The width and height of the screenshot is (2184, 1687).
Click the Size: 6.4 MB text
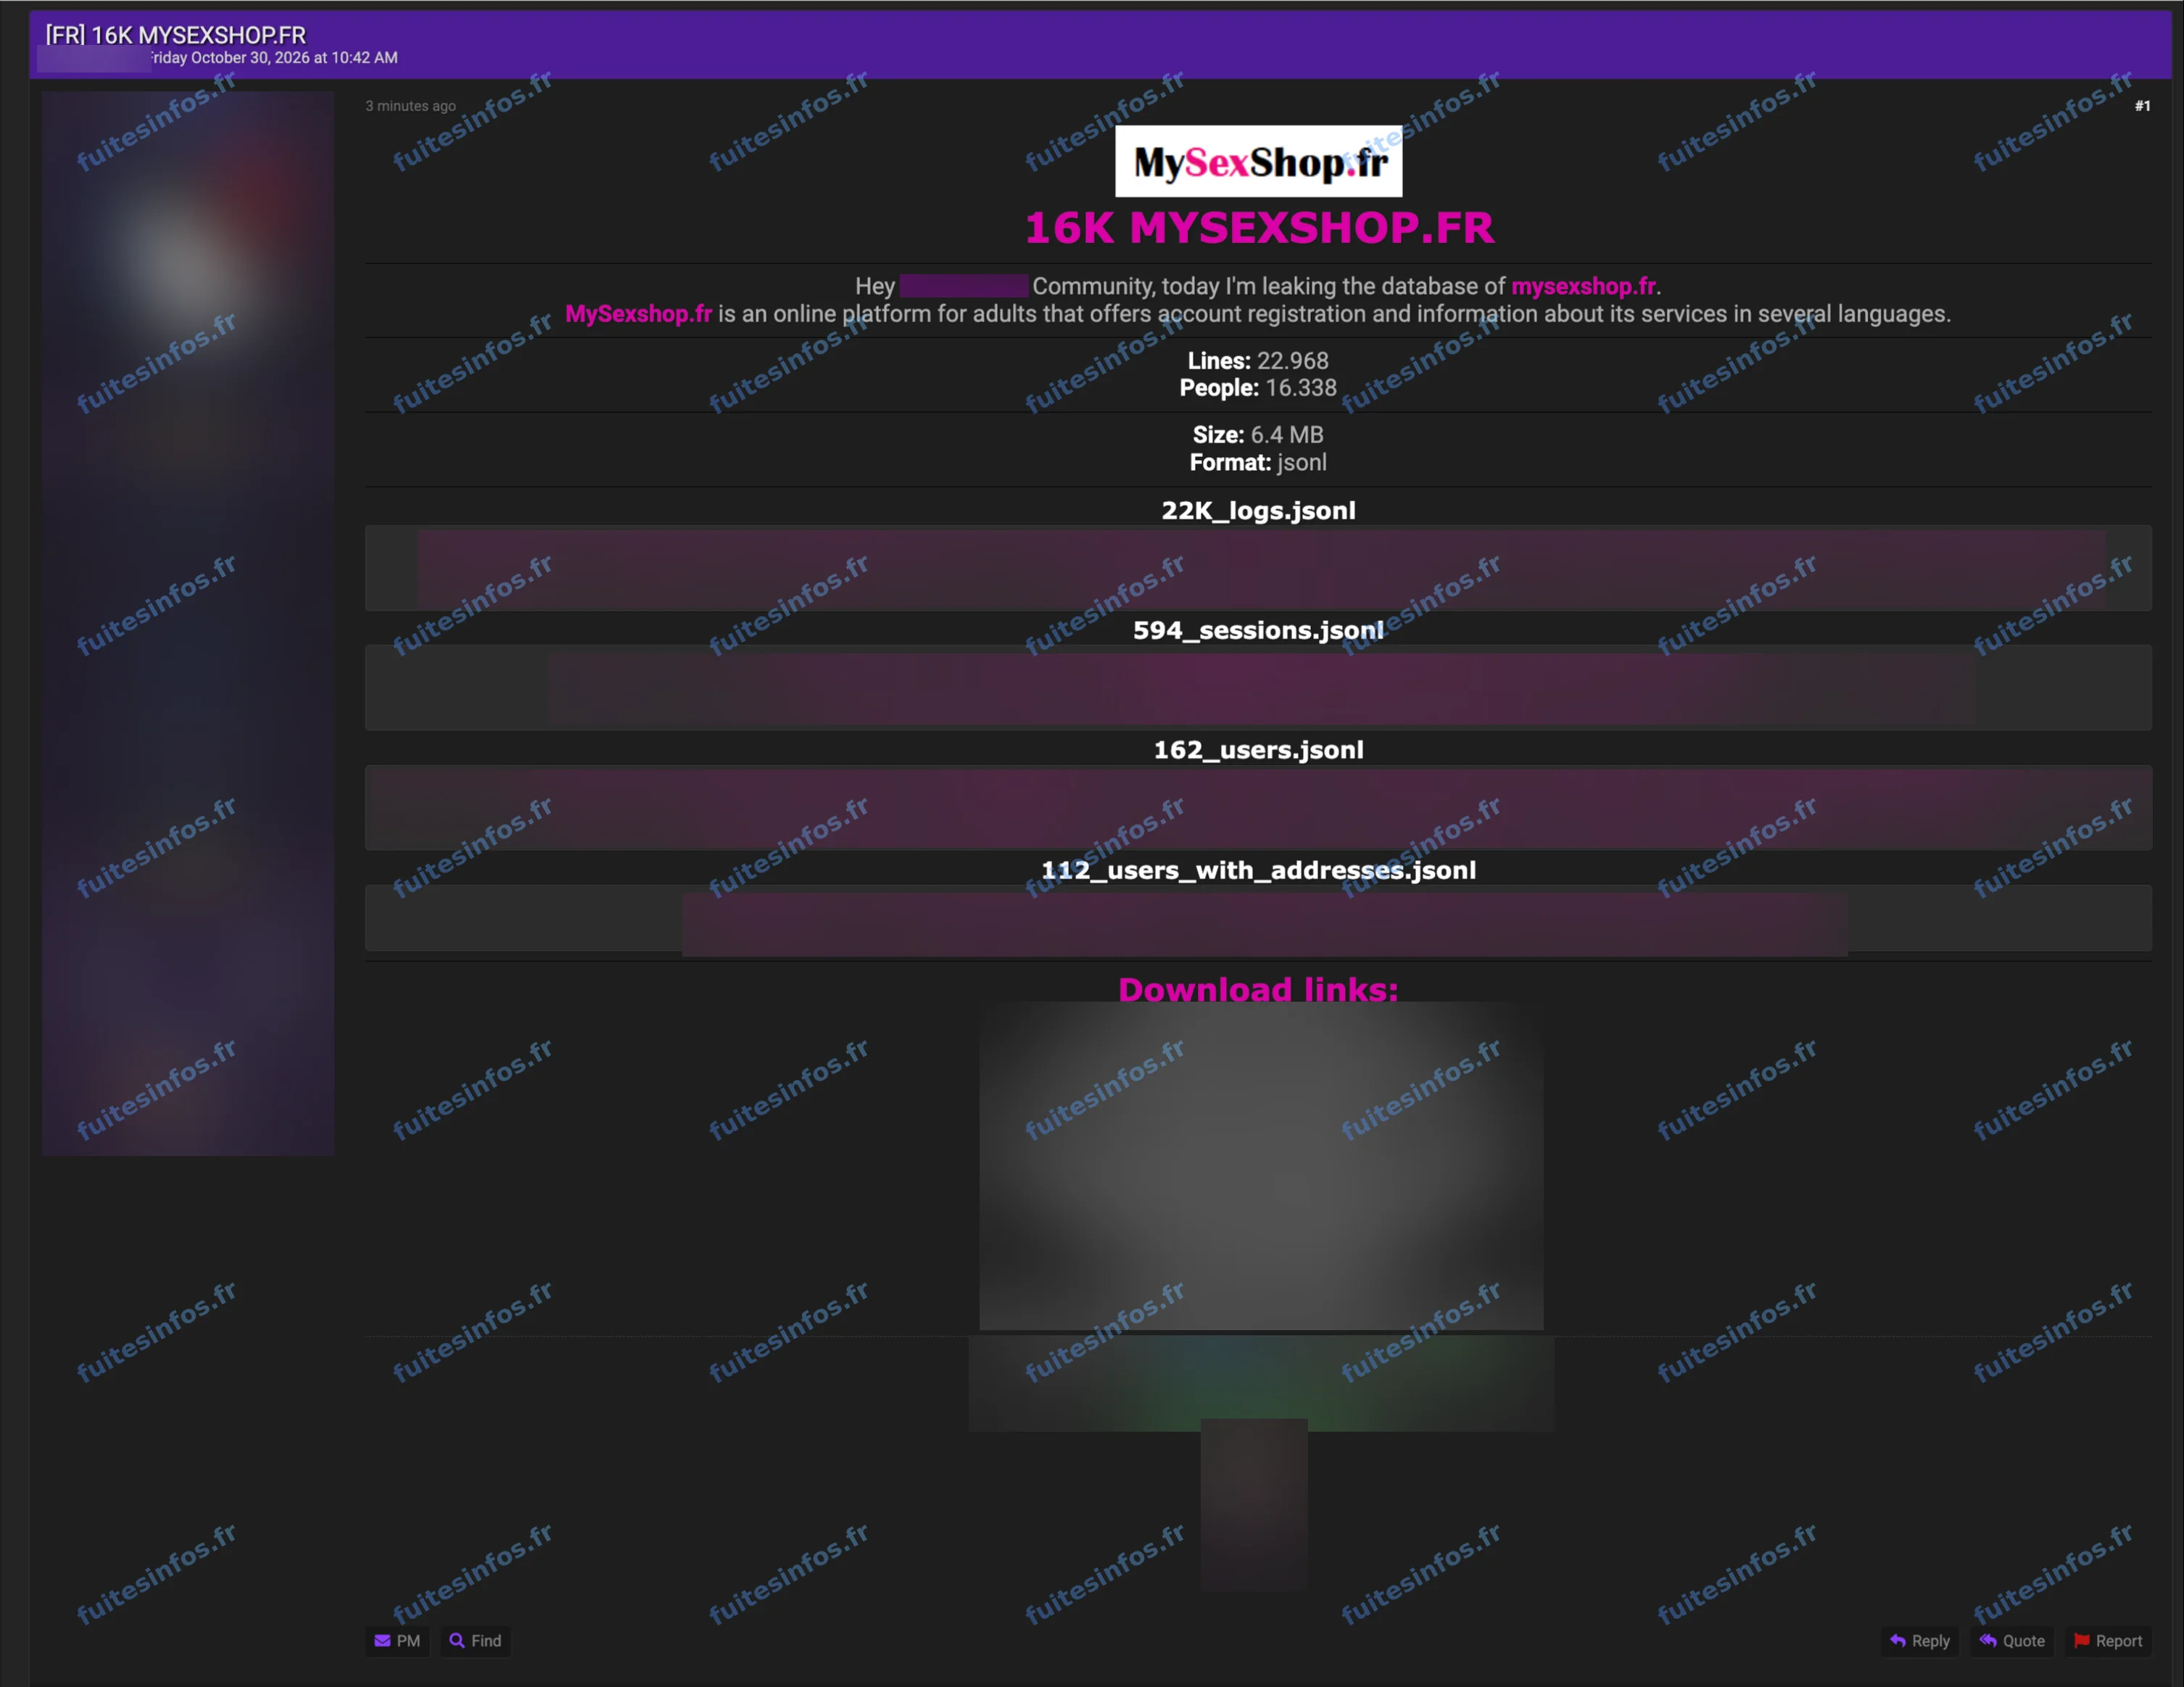point(1258,435)
